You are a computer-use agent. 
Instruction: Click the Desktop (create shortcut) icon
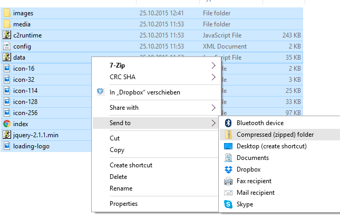click(x=228, y=146)
